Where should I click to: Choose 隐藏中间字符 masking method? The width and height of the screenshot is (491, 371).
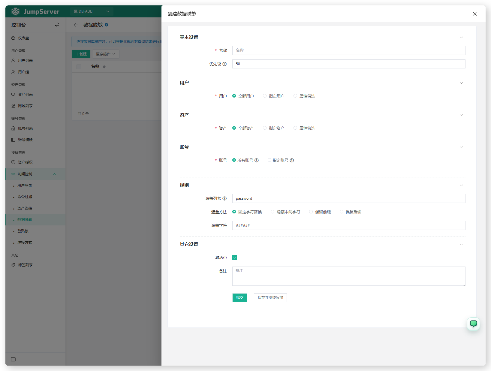[285, 212]
